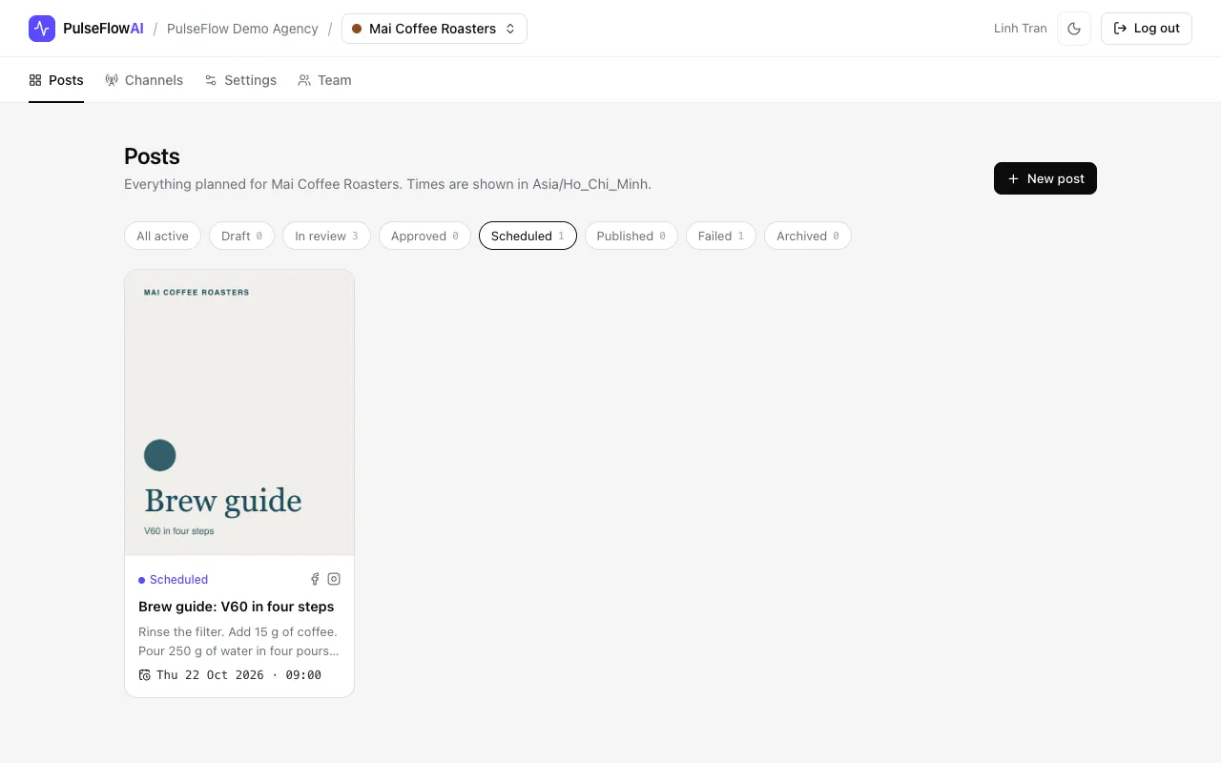Show Failed posts filter
This screenshot has height=763, width=1221.
721,236
